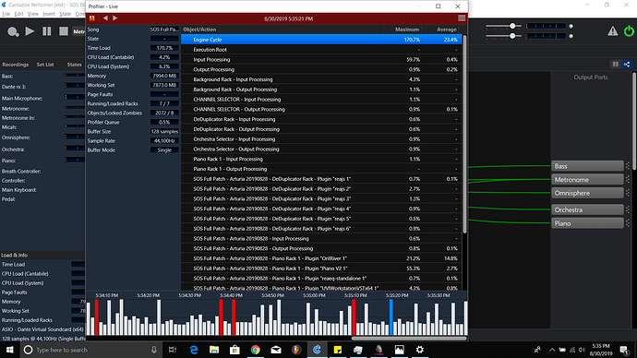
Task: Click the Buffer Size 128 samples value
Action: pyautogui.click(x=164, y=132)
